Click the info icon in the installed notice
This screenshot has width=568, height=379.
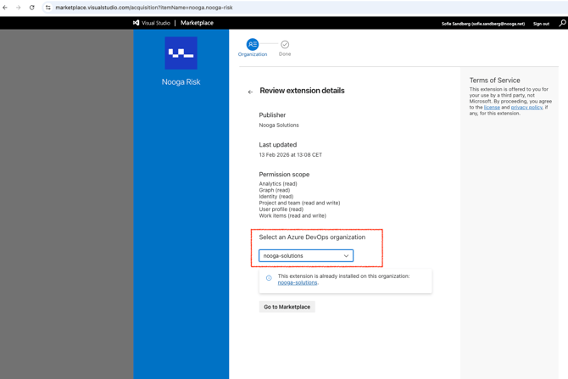tap(269, 278)
